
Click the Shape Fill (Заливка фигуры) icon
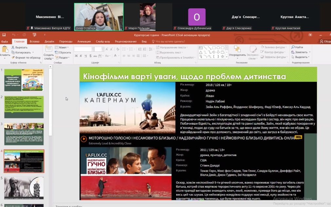262,47
